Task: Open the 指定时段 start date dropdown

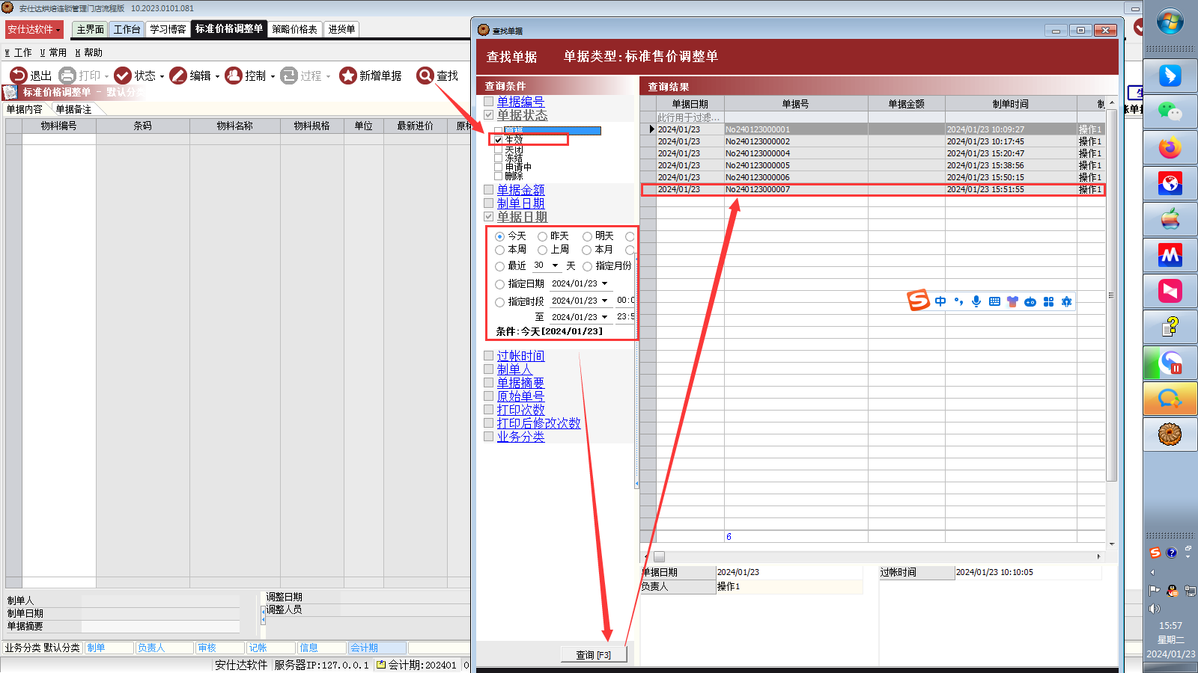Action: (605, 301)
